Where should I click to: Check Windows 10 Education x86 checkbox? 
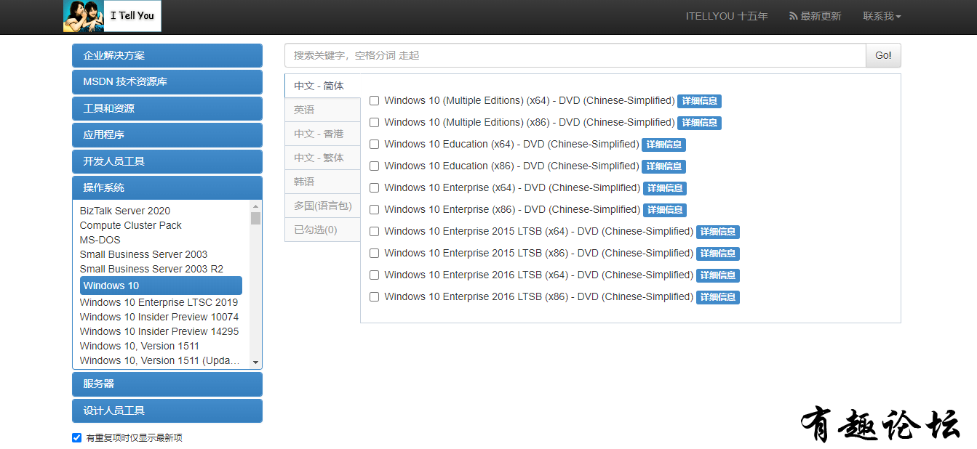(374, 166)
